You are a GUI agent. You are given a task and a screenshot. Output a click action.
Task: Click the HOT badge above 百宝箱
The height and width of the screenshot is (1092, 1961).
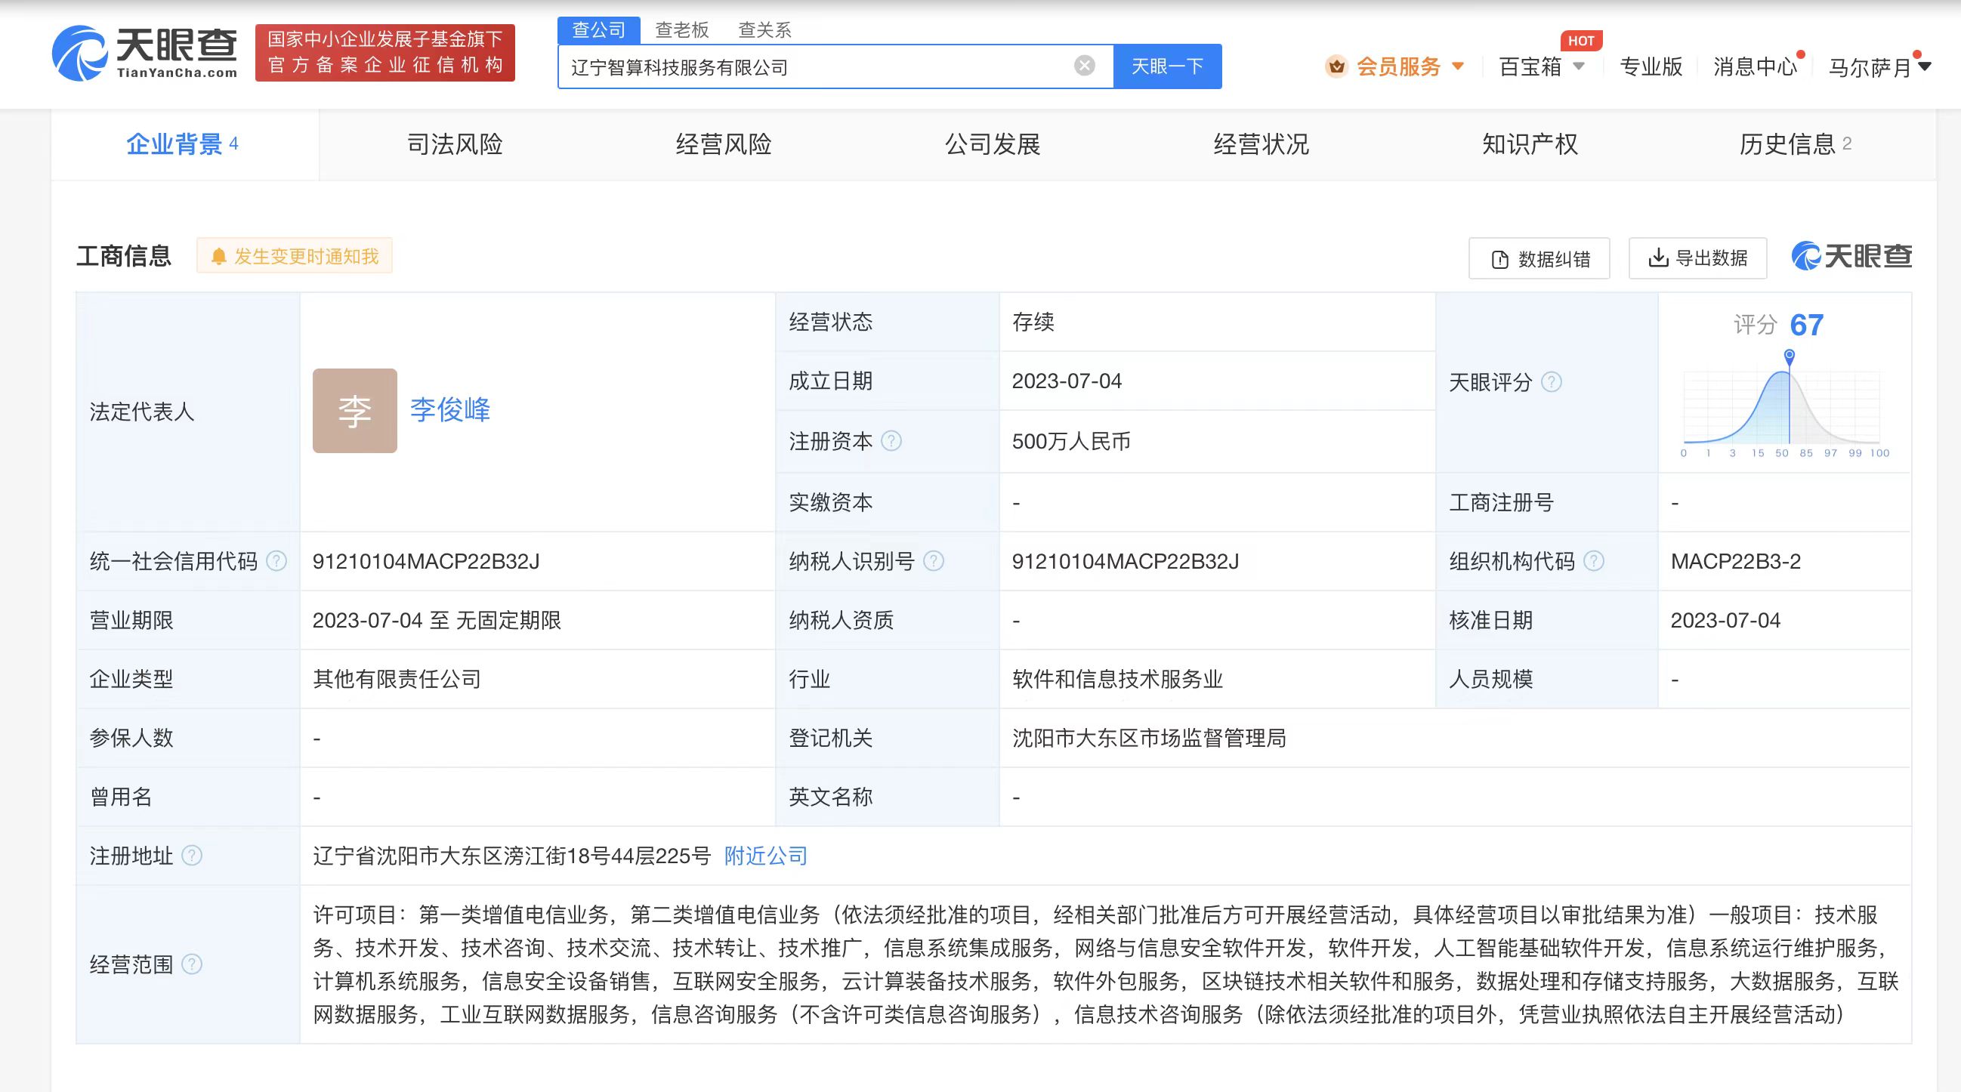click(x=1580, y=40)
